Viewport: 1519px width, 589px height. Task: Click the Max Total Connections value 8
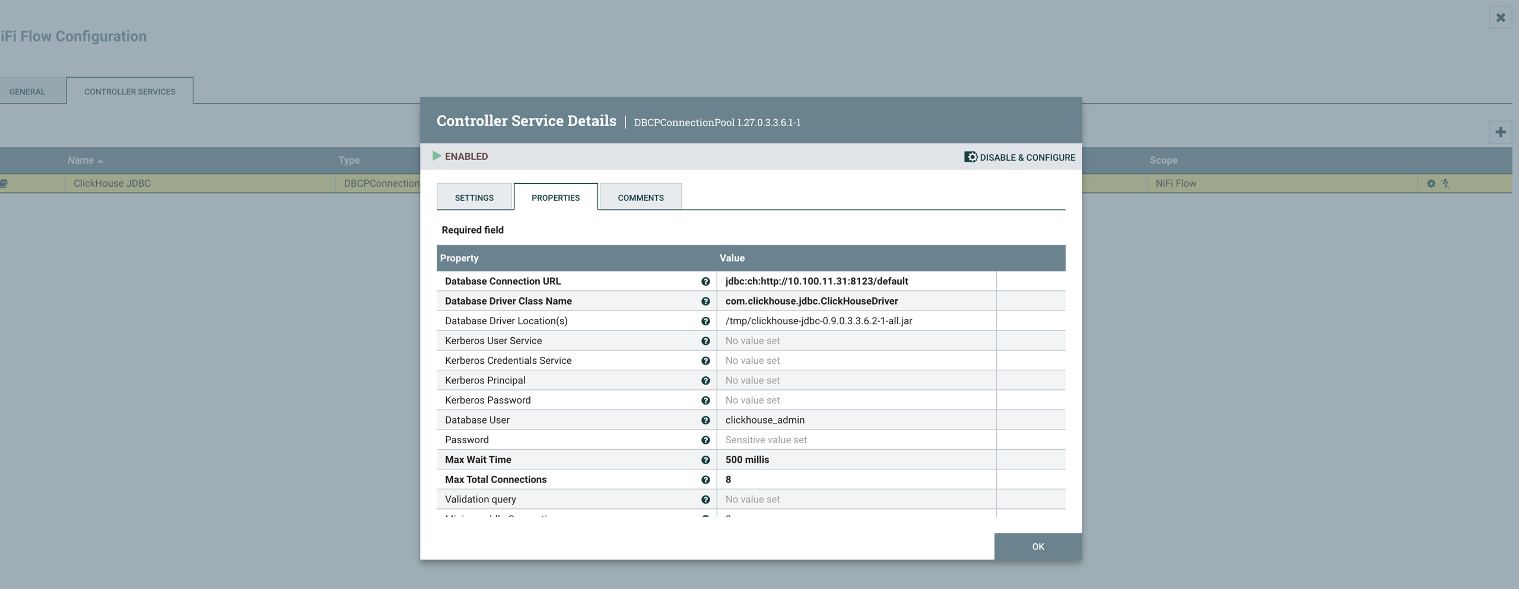point(729,480)
